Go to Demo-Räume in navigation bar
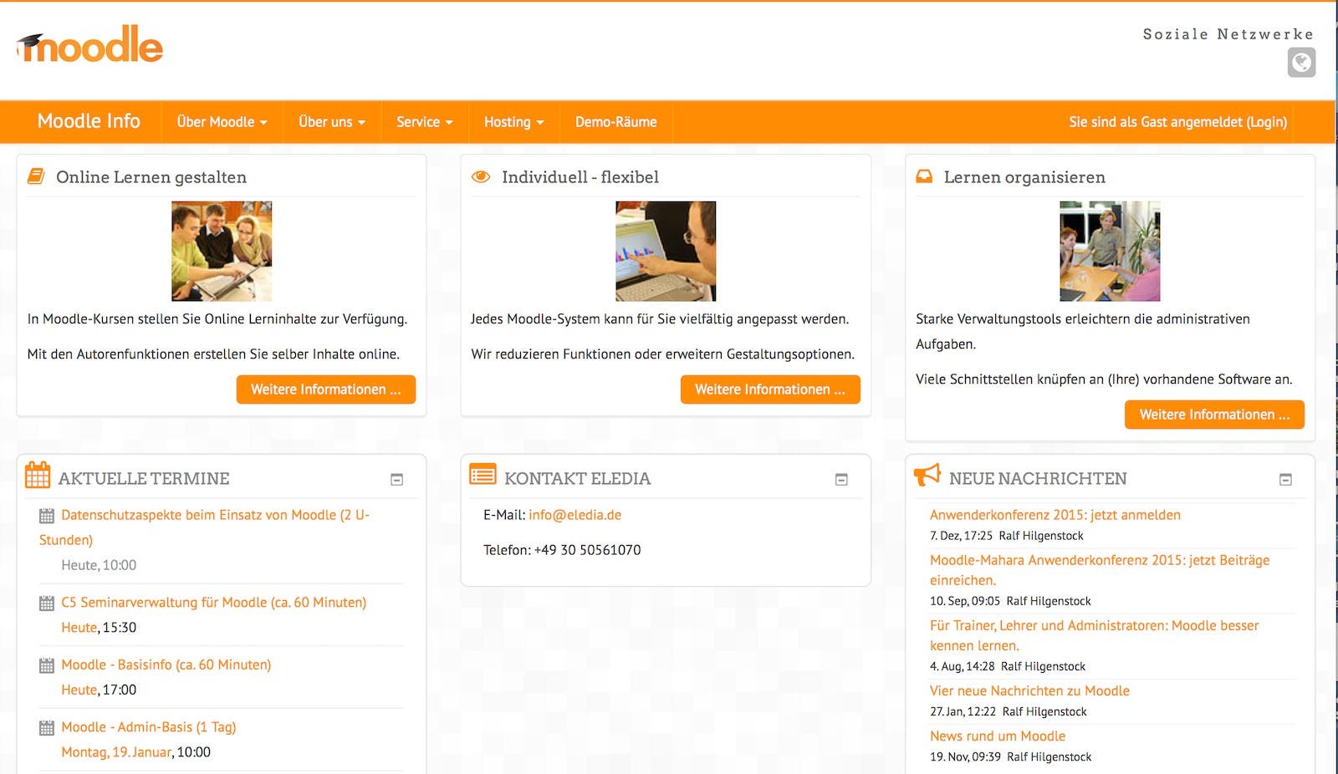Viewport: 1338px width, 774px height. 616,122
